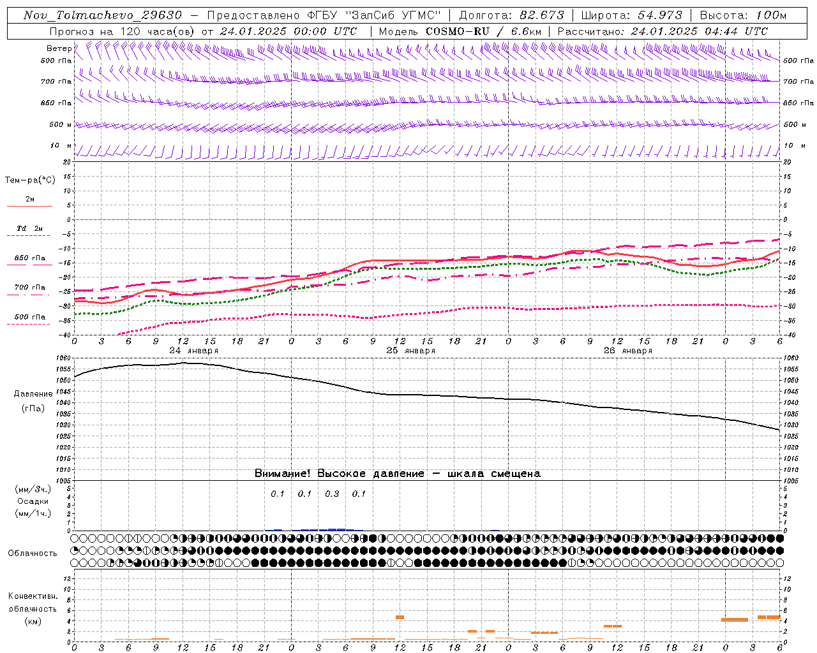Select the 'Модель COSMO-RU / 6.6км' text
This screenshot has height=653, width=817.
click(460, 31)
